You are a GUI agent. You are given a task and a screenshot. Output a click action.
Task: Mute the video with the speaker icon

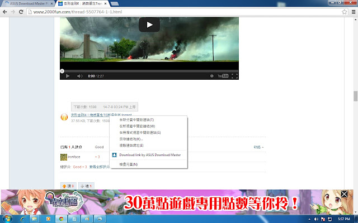tap(79, 76)
